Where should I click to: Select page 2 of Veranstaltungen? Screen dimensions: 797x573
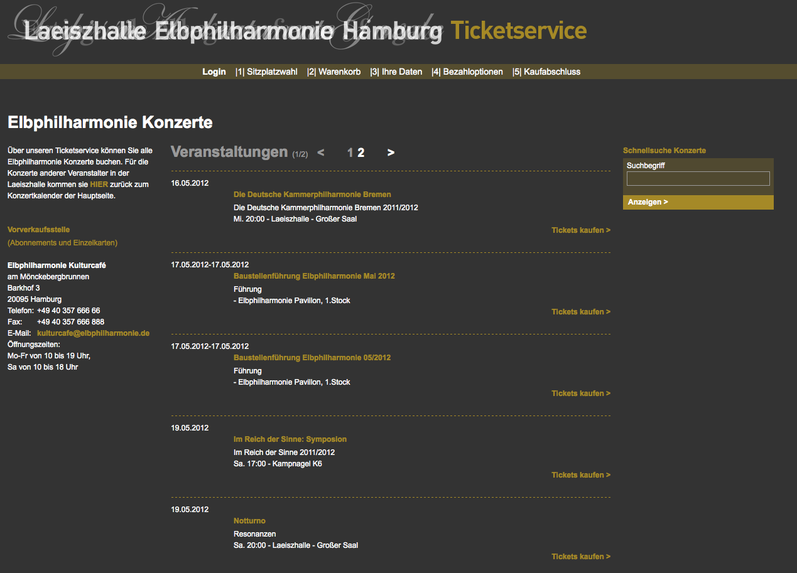pos(361,153)
